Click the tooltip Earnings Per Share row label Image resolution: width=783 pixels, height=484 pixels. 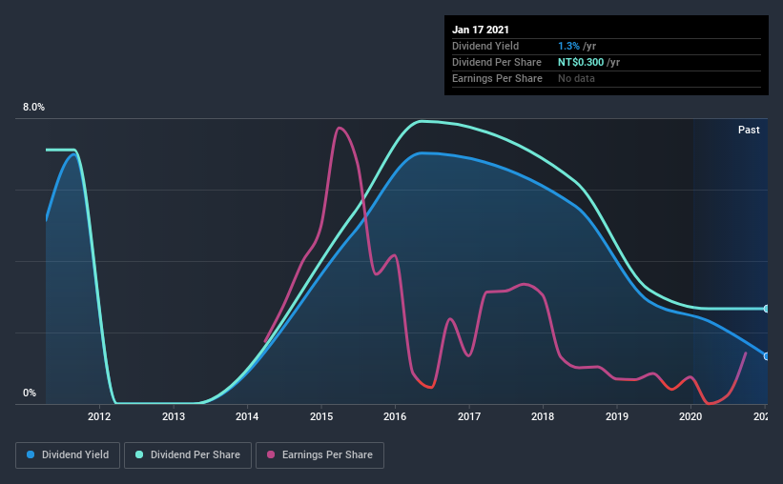tap(497, 78)
